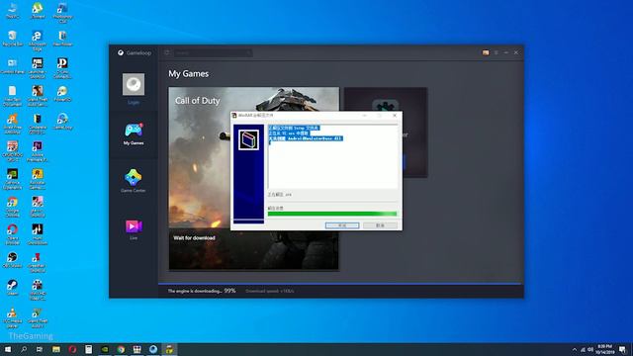Viewport: 633px width, 356px height.
Task: Open the Windows Start menu
Action: 8,349
